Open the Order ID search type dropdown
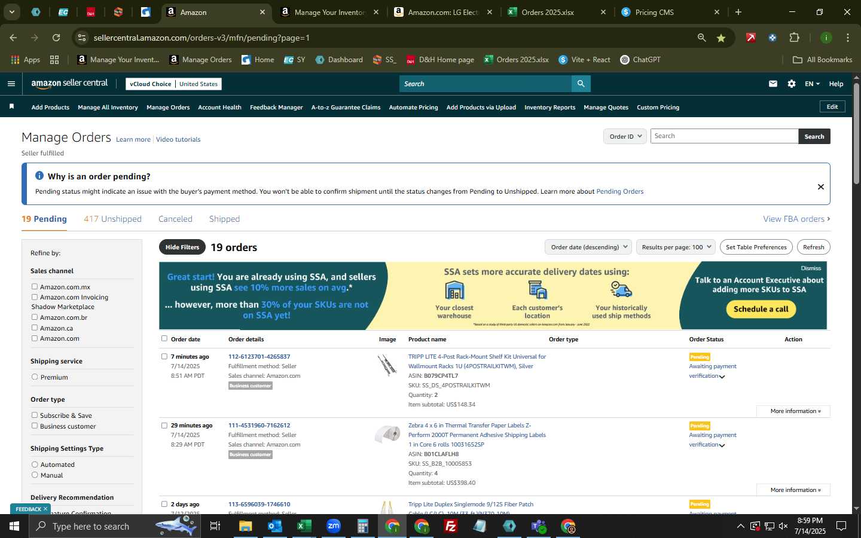This screenshot has height=538, width=861. [625, 136]
